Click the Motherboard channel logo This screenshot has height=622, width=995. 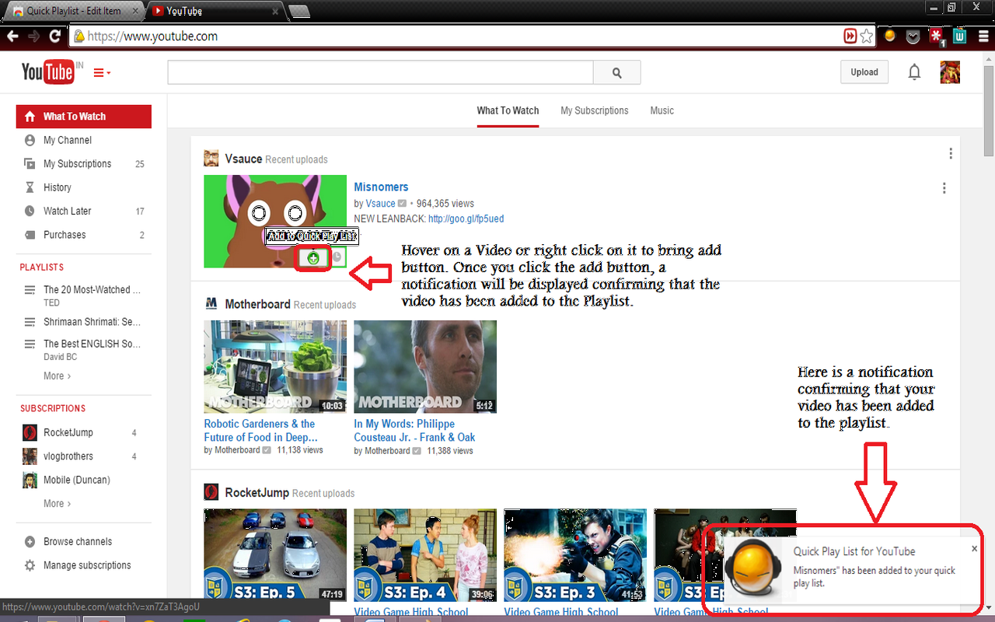[211, 303]
